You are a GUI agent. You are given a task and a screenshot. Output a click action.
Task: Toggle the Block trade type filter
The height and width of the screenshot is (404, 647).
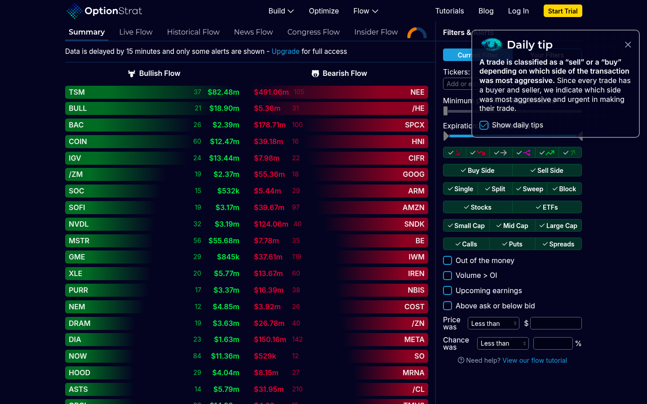(564, 189)
